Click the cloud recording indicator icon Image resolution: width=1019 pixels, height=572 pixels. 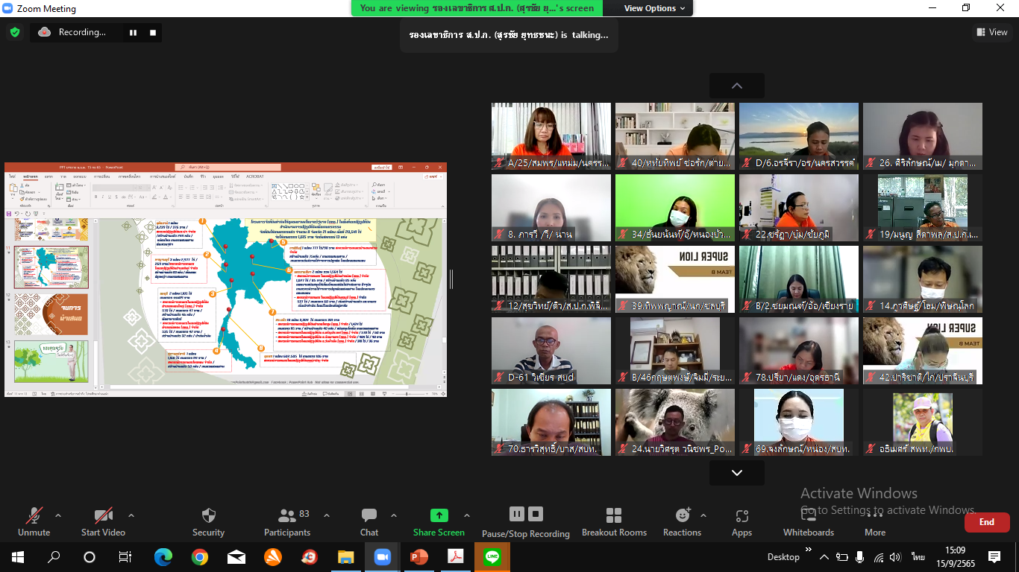pyautogui.click(x=45, y=32)
